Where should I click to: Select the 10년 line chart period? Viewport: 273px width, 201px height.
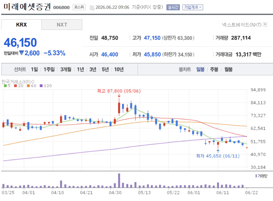119,69
